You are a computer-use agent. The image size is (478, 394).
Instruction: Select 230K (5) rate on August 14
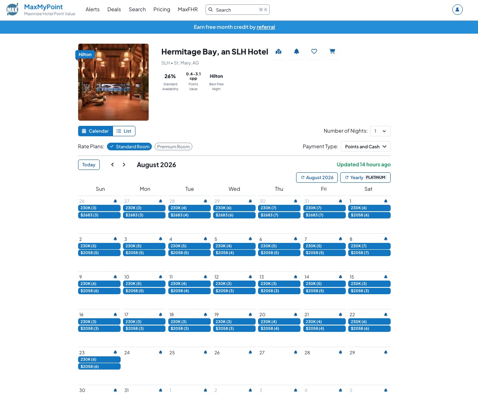point(325,284)
